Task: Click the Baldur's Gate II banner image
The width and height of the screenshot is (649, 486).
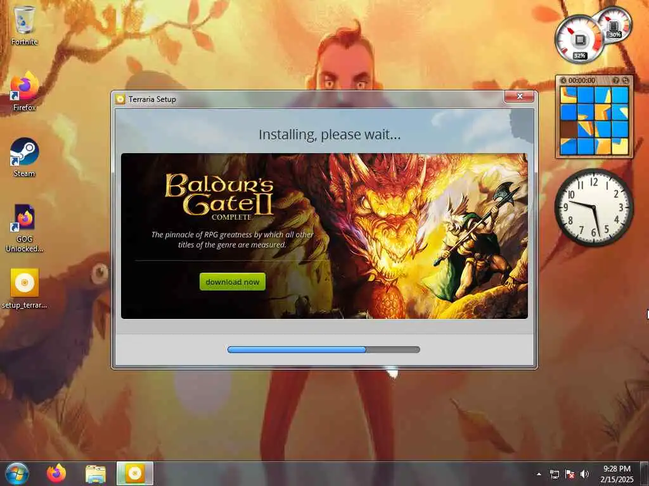Action: click(x=324, y=236)
